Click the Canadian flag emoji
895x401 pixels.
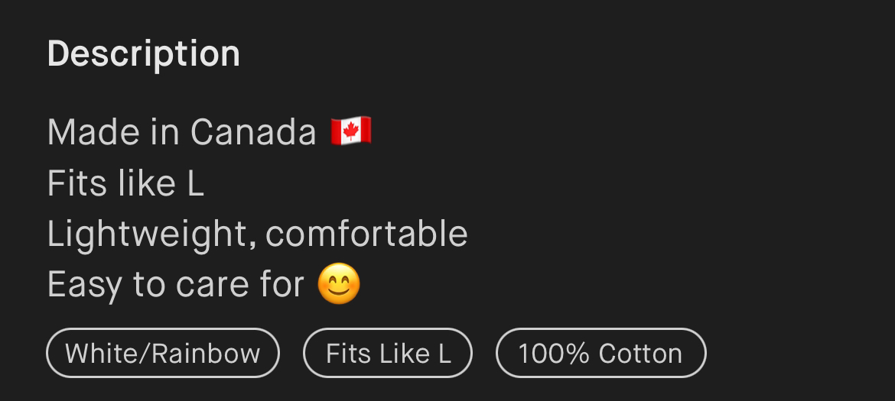351,131
